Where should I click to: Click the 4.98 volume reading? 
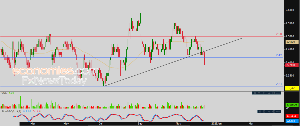tap(11, 93)
